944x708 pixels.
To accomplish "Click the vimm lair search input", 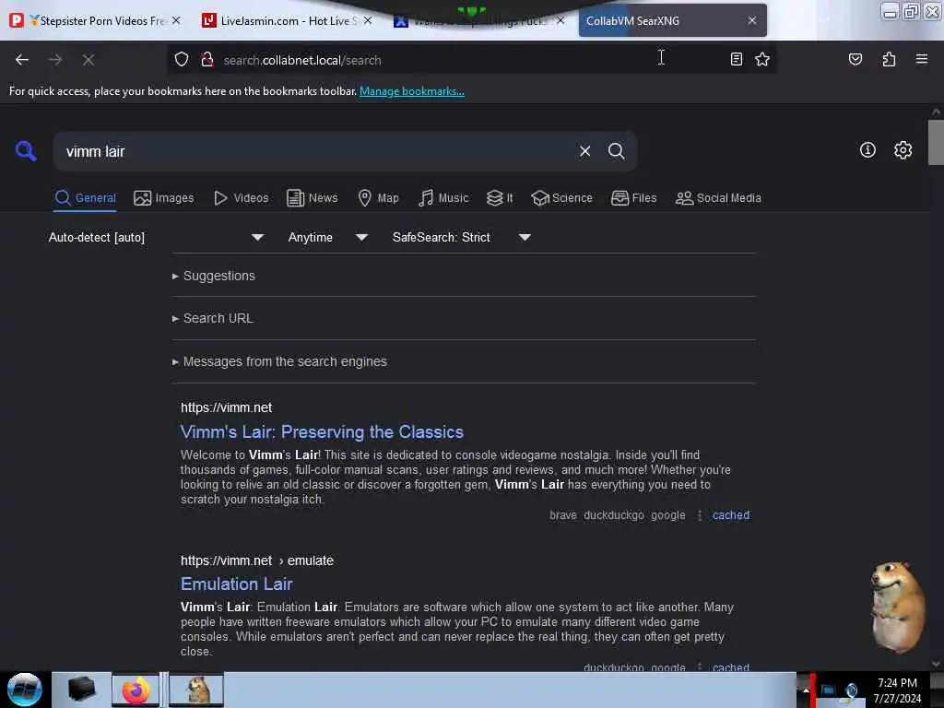I will pyautogui.click(x=316, y=152).
